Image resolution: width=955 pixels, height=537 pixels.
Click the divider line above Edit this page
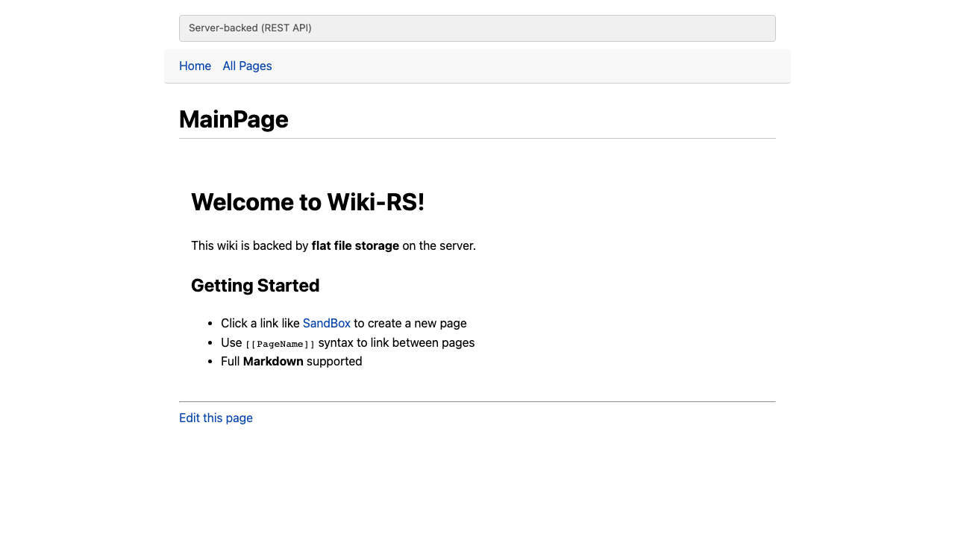[x=477, y=402]
